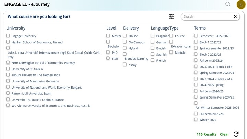Click the ENGAGE EU - eJourney title
The width and height of the screenshot is (247, 139).
coord(27,4)
